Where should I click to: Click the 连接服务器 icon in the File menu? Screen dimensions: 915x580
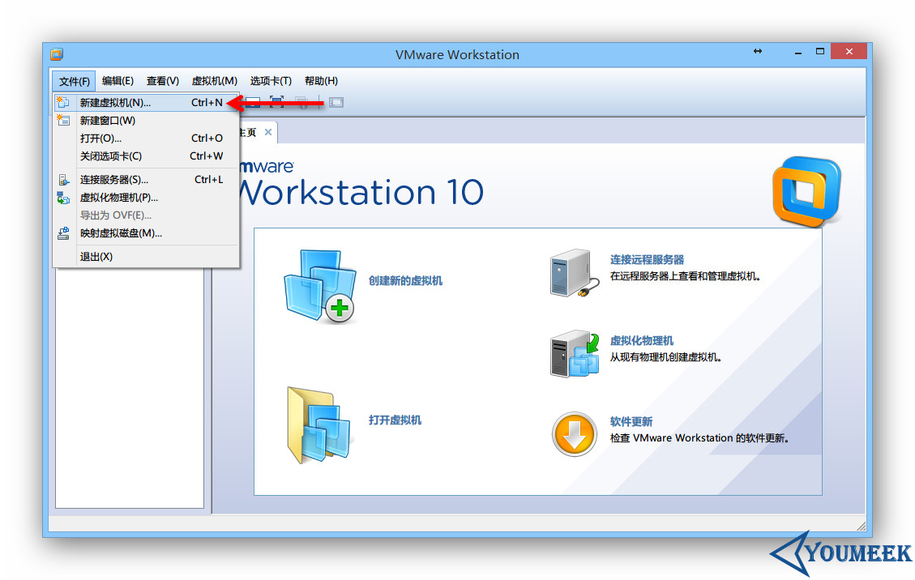click(x=63, y=179)
